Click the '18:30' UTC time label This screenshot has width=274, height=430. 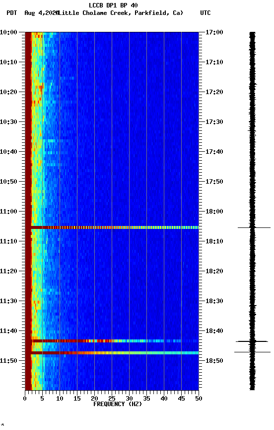tap(214, 302)
